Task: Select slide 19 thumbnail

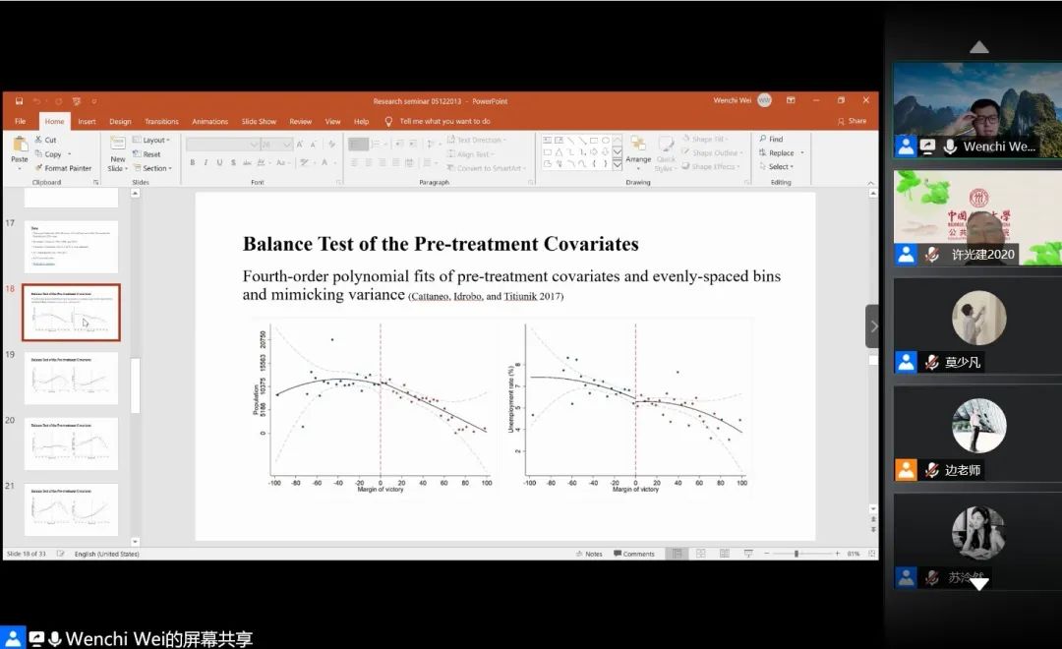Action: click(72, 379)
